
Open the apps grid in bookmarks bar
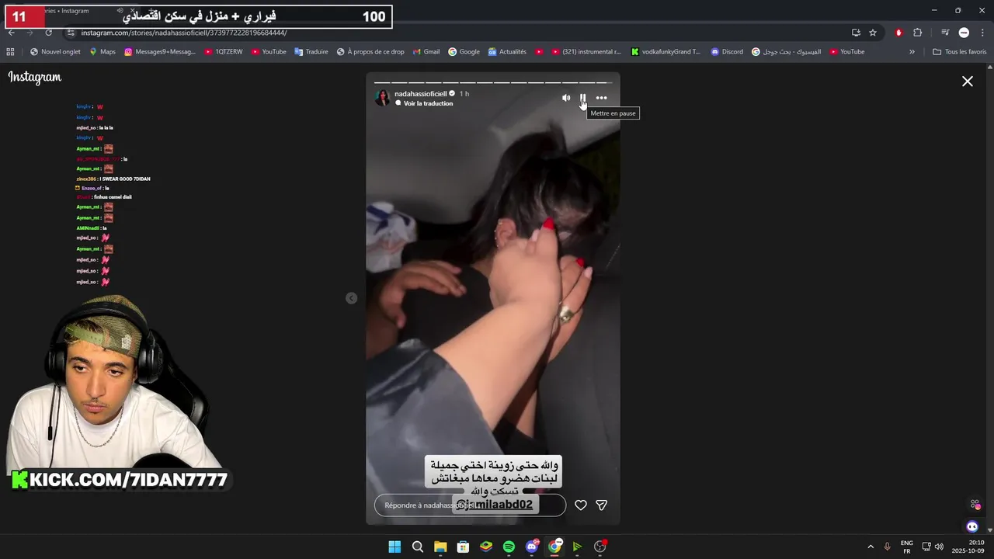click(x=10, y=52)
